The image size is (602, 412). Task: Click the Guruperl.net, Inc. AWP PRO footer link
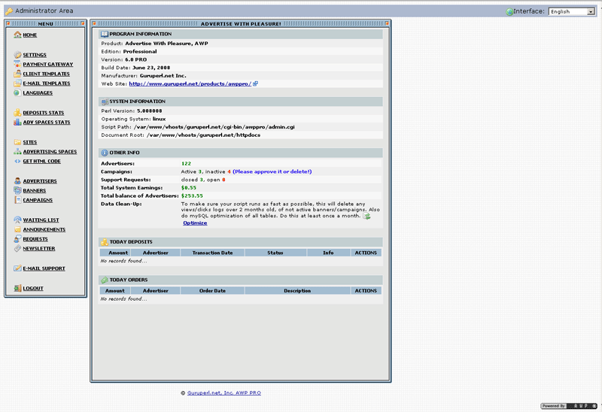pyautogui.click(x=224, y=392)
